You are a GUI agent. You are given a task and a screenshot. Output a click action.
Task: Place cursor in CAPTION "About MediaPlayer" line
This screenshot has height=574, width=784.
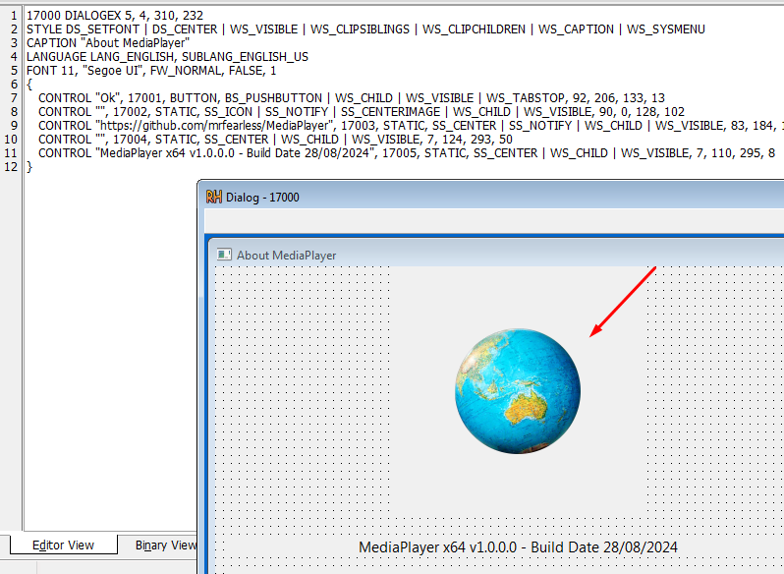coord(108,43)
